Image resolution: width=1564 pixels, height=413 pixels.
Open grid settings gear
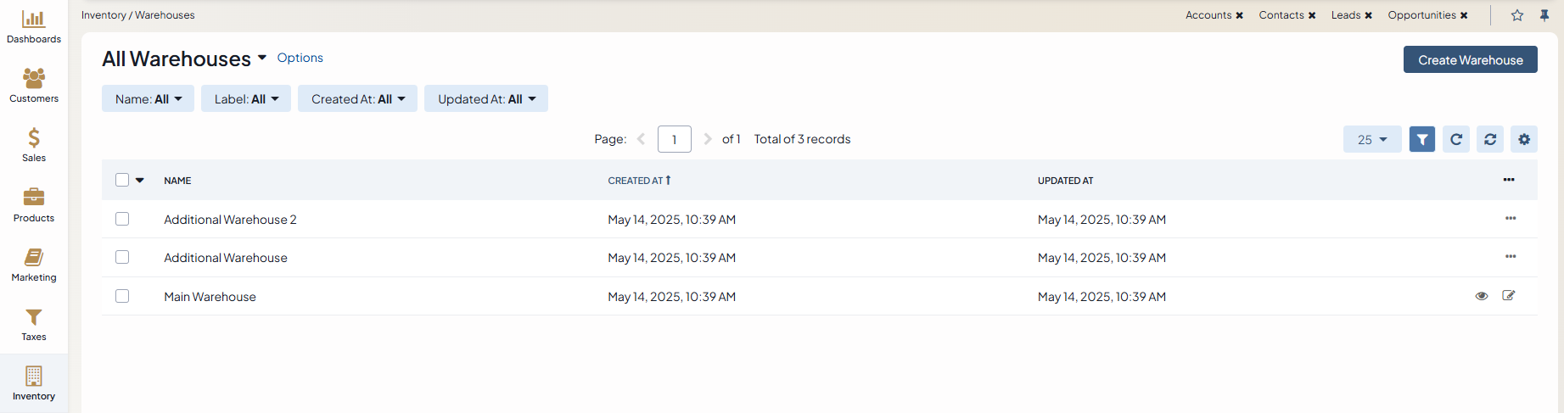tap(1524, 139)
